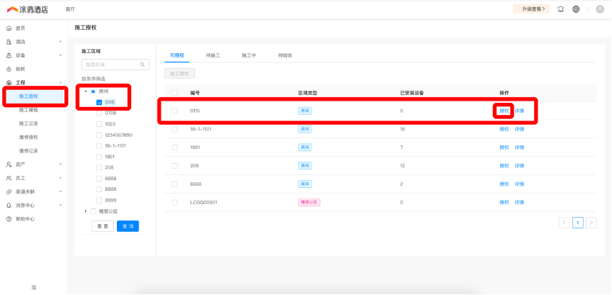Click 授权 for row 18-1-1101
The width and height of the screenshot is (612, 295).
[504, 129]
